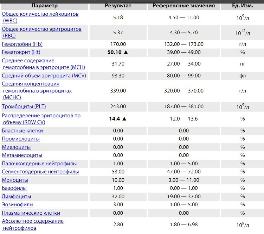This screenshot has height=234, width=264.
Task: Click the up arrow beside RDW 14.4
Action: (x=124, y=119)
